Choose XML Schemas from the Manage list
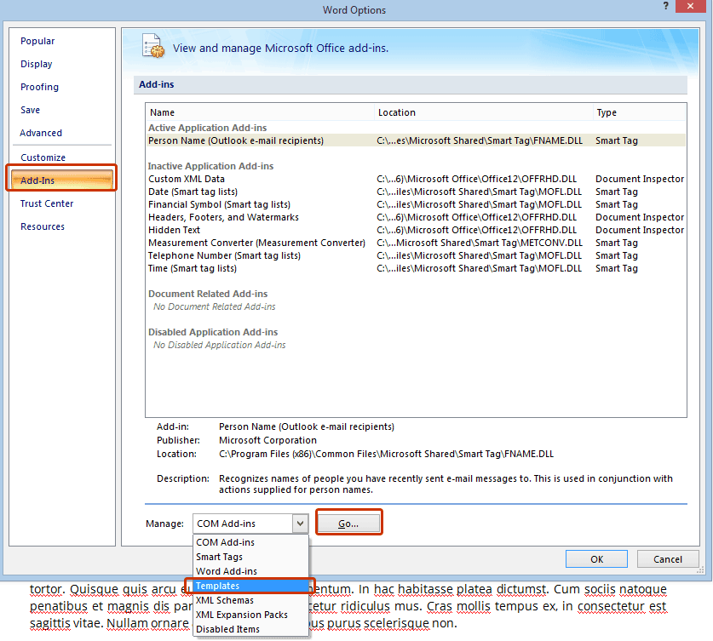The height and width of the screenshot is (641, 713). pyautogui.click(x=251, y=600)
